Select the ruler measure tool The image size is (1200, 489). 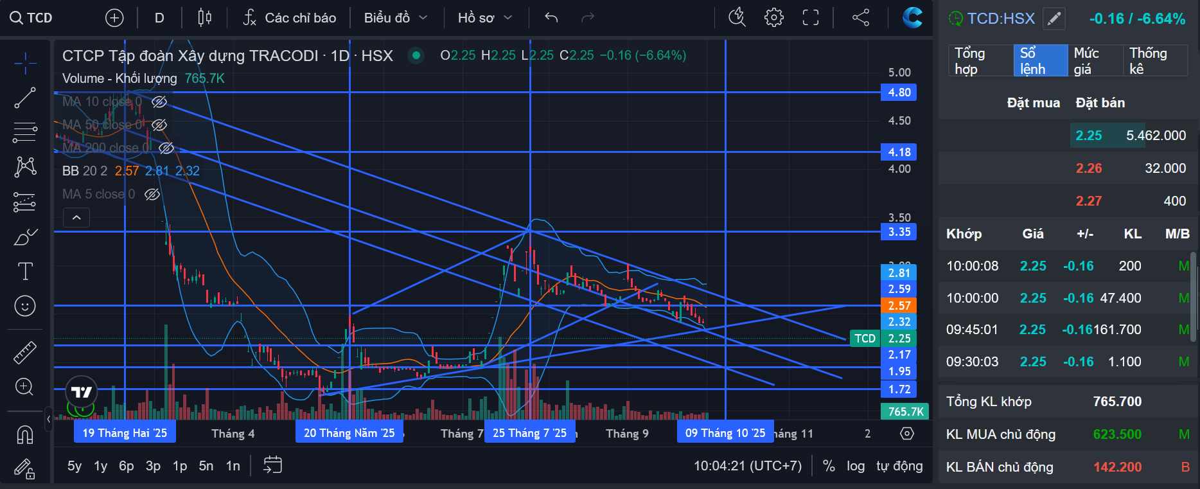25,352
